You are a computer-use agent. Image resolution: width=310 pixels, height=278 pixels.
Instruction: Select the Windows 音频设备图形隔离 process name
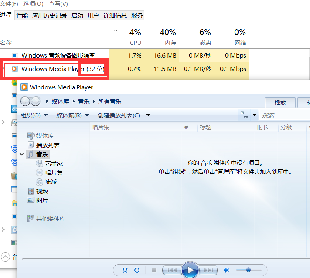coord(58,55)
